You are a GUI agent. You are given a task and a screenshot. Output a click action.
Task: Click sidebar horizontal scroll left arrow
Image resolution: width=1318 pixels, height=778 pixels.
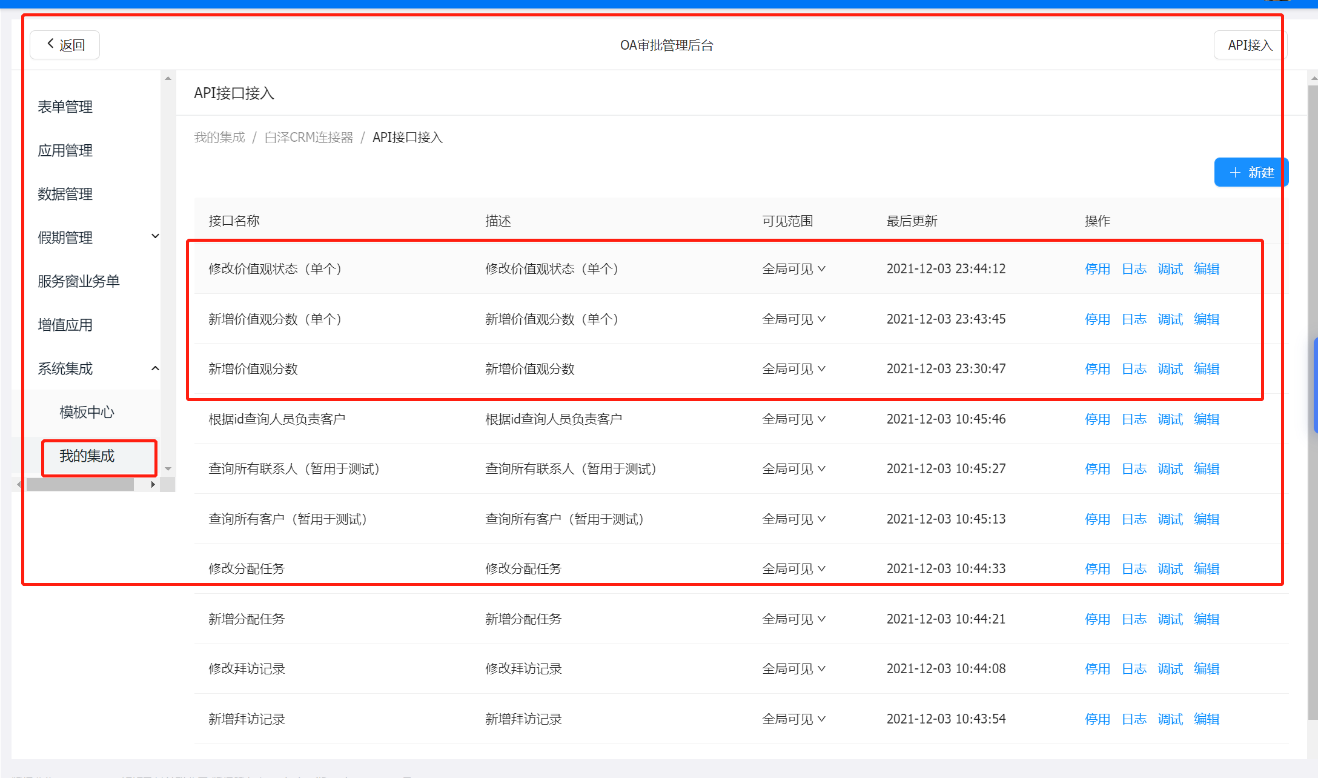[x=19, y=485]
